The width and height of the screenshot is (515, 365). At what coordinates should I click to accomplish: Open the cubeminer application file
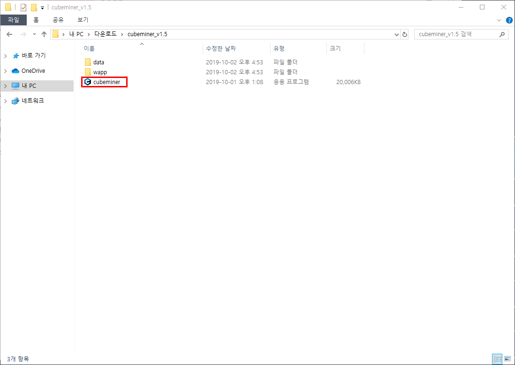tap(106, 82)
